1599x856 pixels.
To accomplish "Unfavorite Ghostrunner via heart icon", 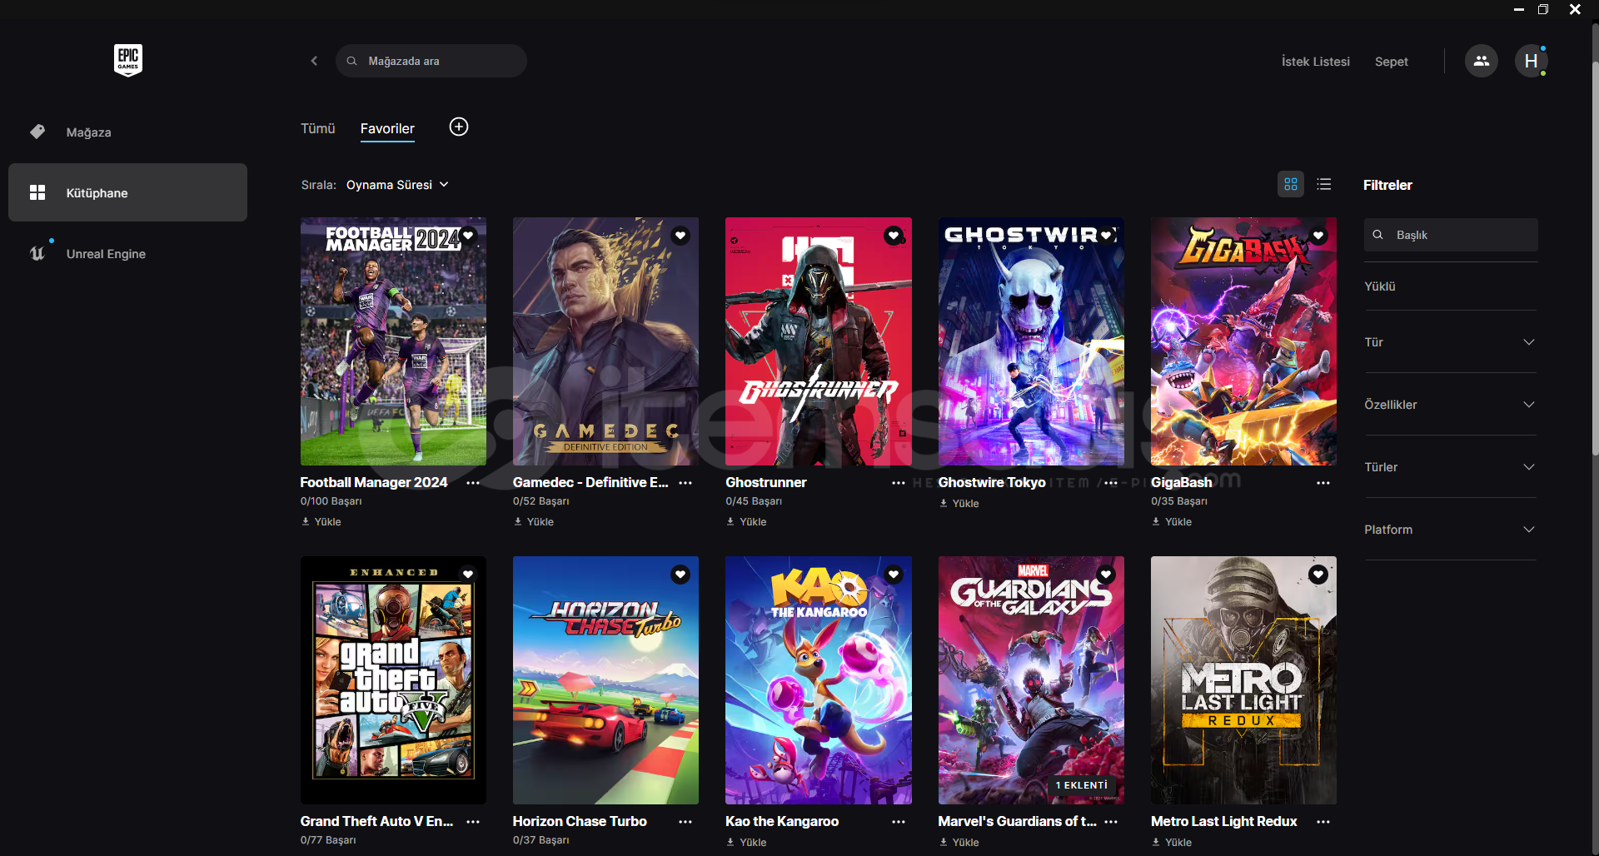I will tap(894, 236).
